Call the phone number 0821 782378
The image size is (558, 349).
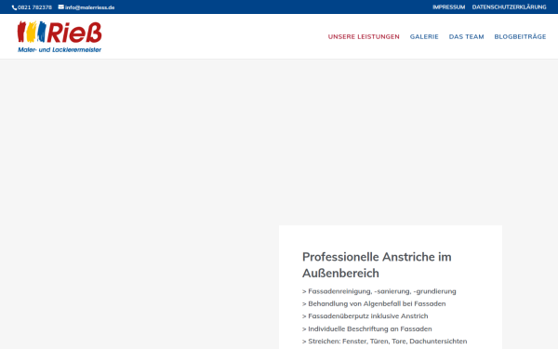point(34,7)
